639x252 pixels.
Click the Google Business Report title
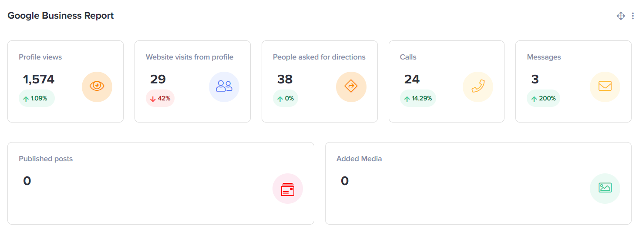[x=61, y=16]
